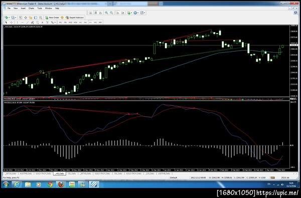Set timeframe to H1

80,22
